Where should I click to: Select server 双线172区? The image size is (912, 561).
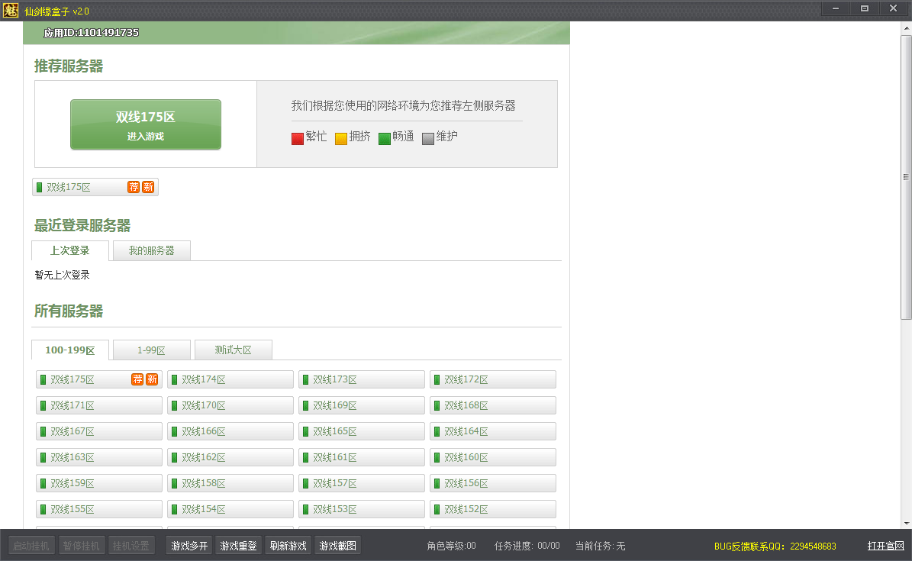click(493, 379)
